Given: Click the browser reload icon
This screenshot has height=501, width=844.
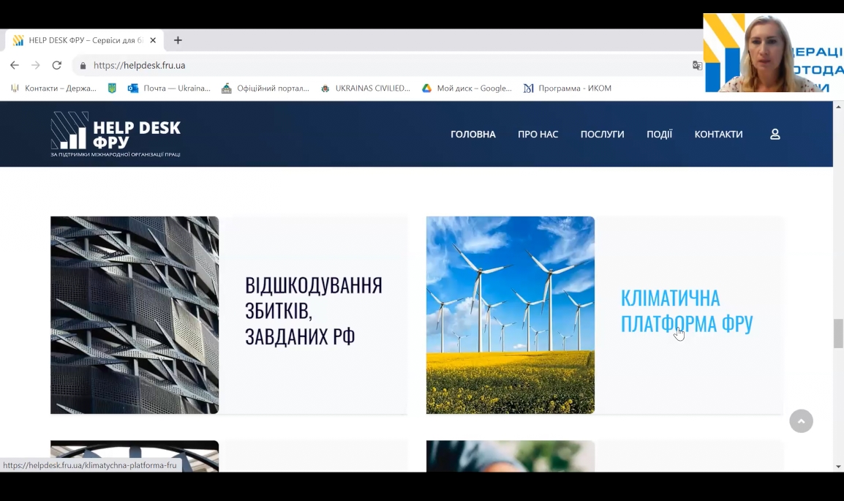Looking at the screenshot, I should [x=57, y=65].
